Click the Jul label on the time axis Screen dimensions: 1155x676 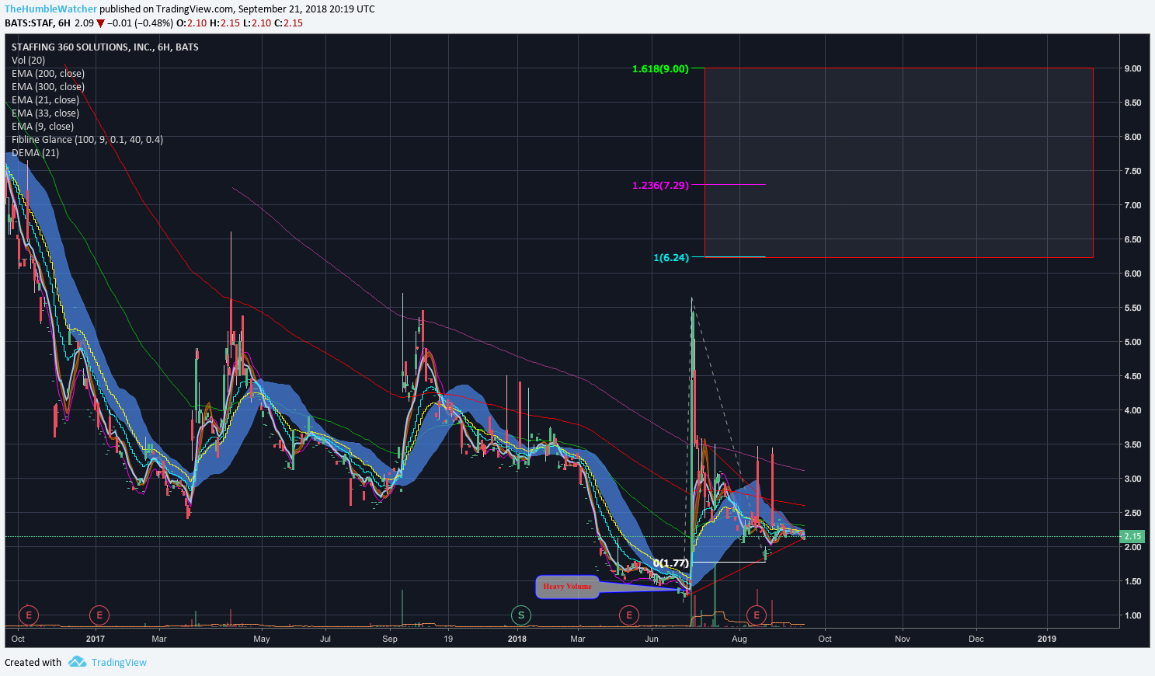(325, 639)
